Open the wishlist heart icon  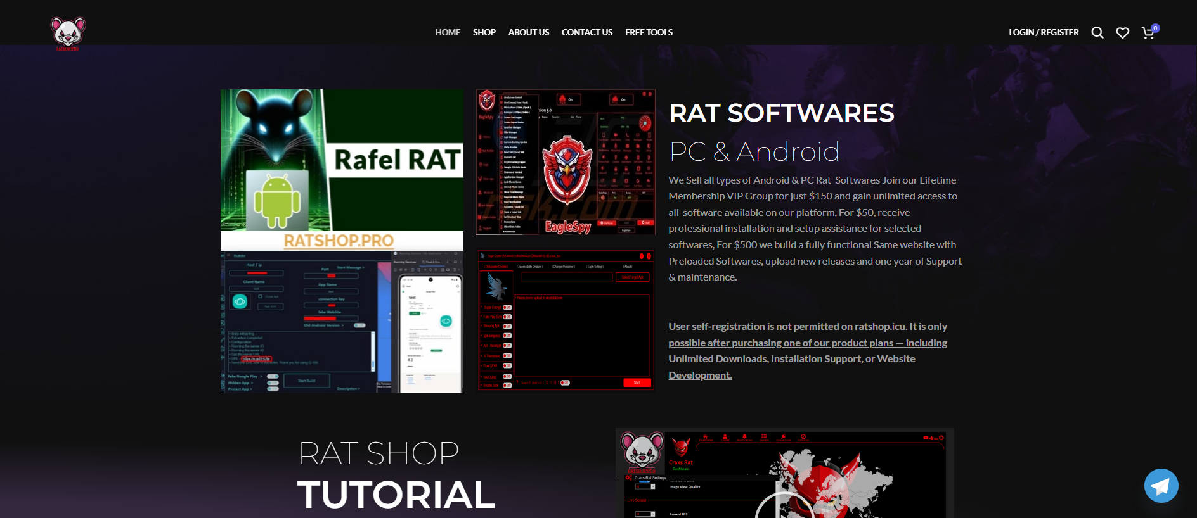click(1122, 33)
